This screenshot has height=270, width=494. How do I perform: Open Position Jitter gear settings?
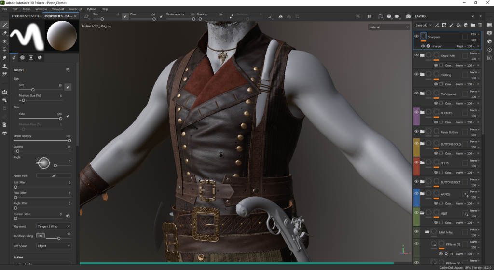coord(68,216)
